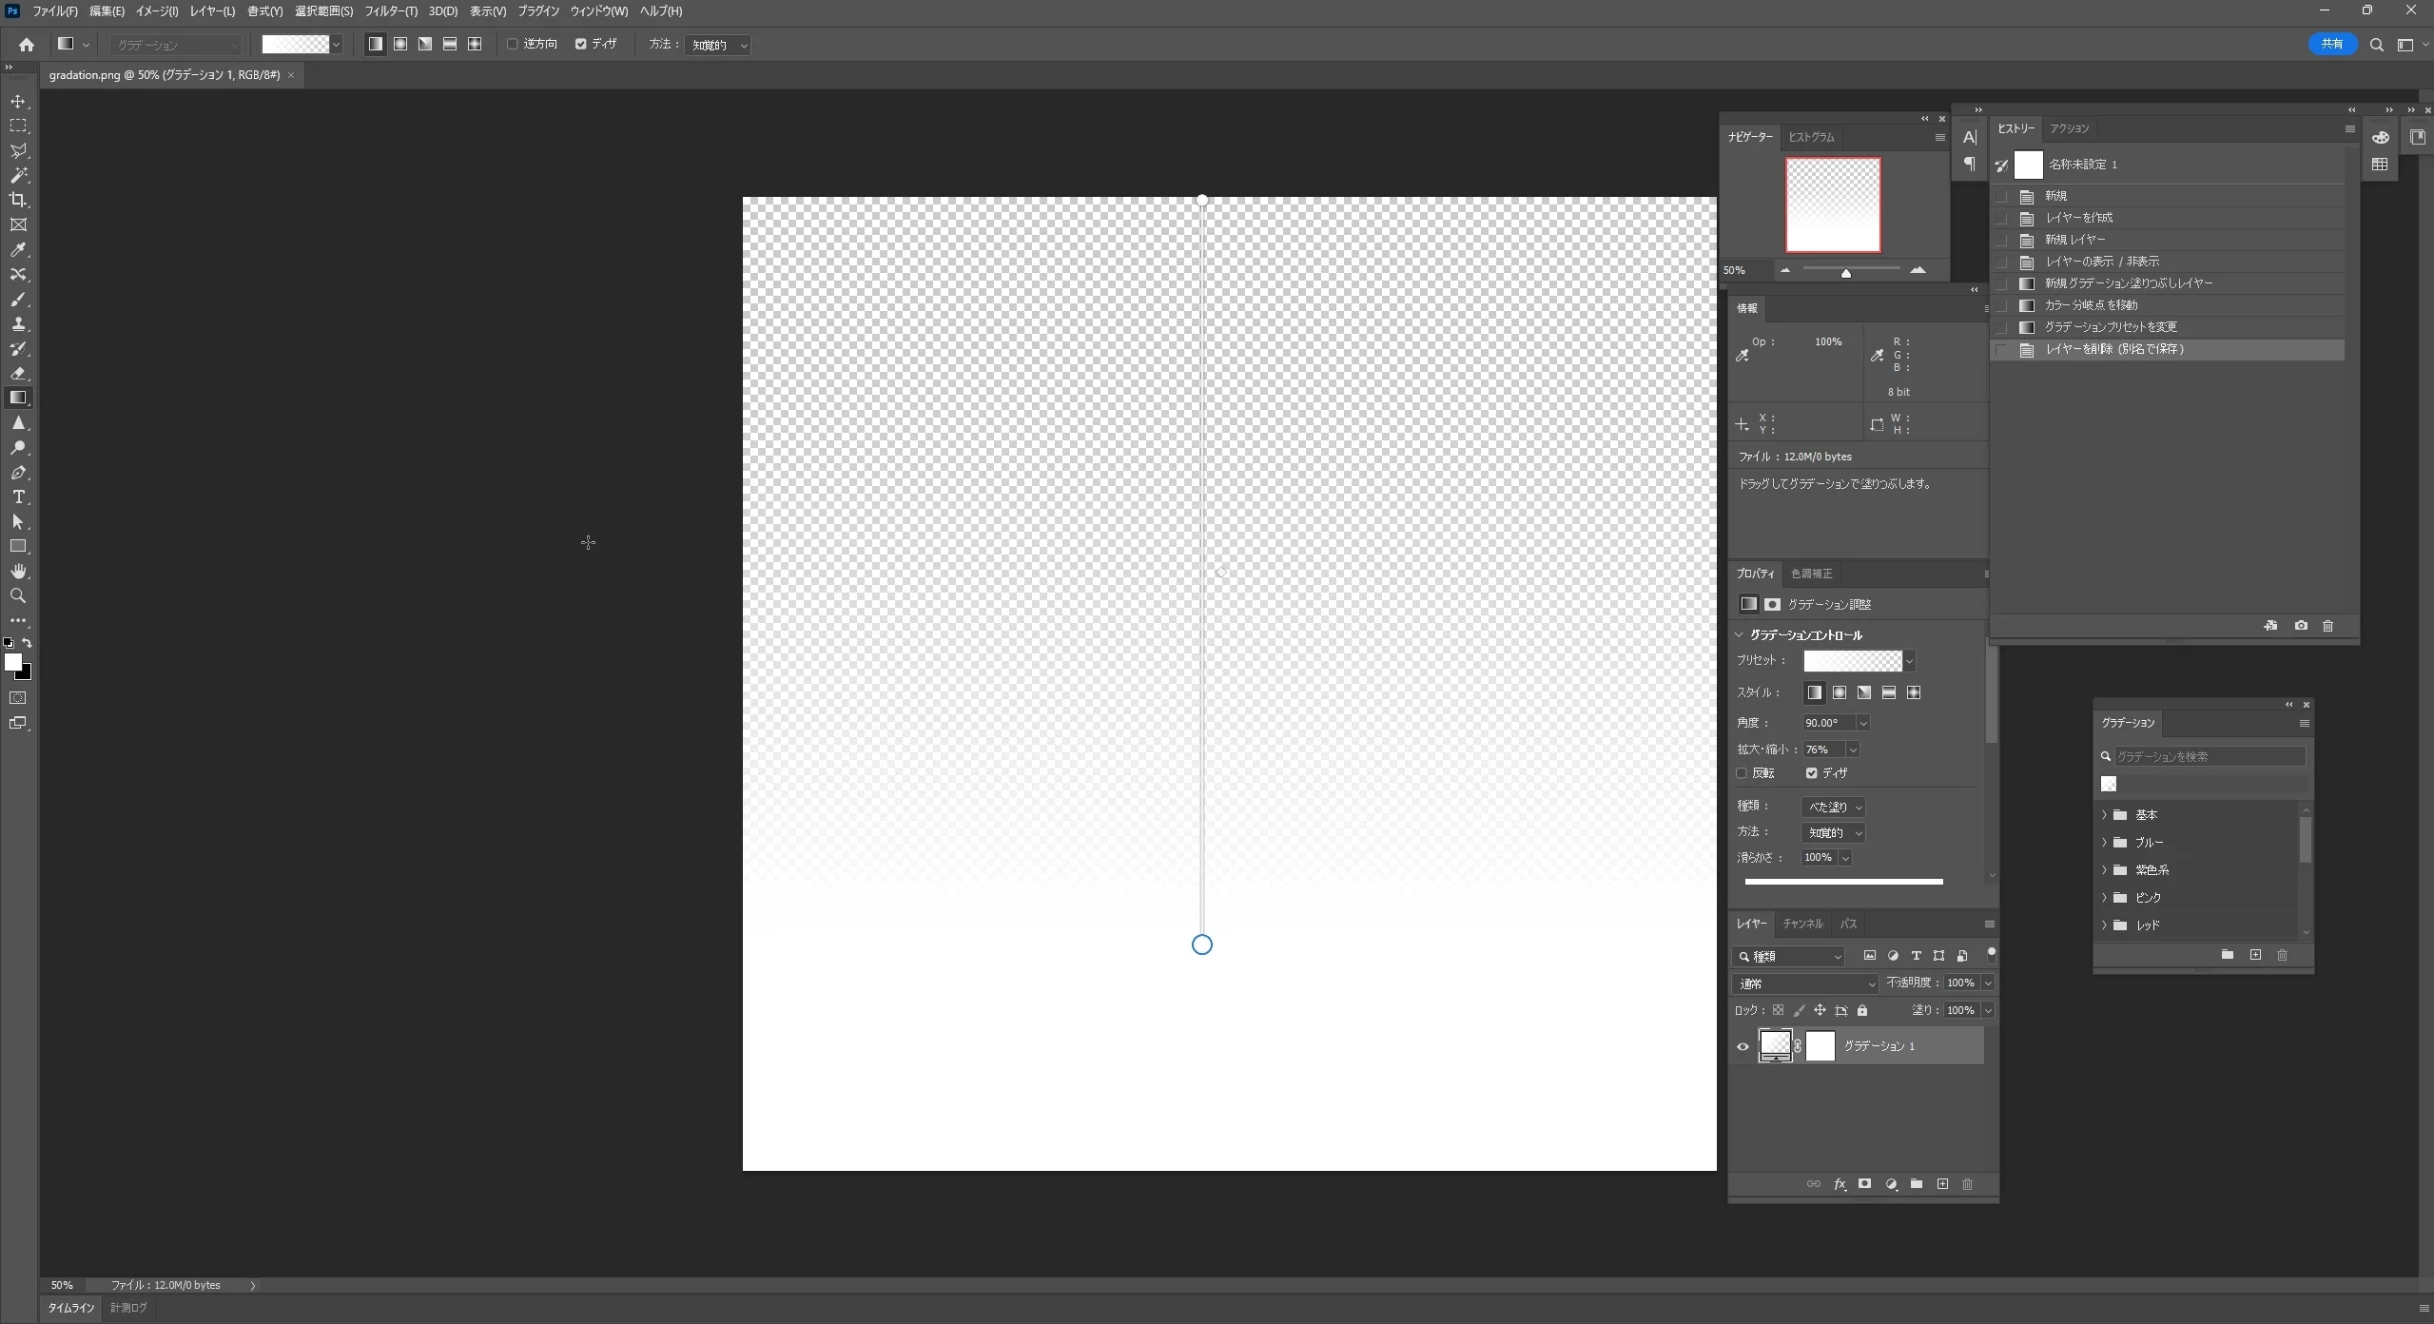
Task: Click the add layer style fx icon
Action: [x=1840, y=1184]
